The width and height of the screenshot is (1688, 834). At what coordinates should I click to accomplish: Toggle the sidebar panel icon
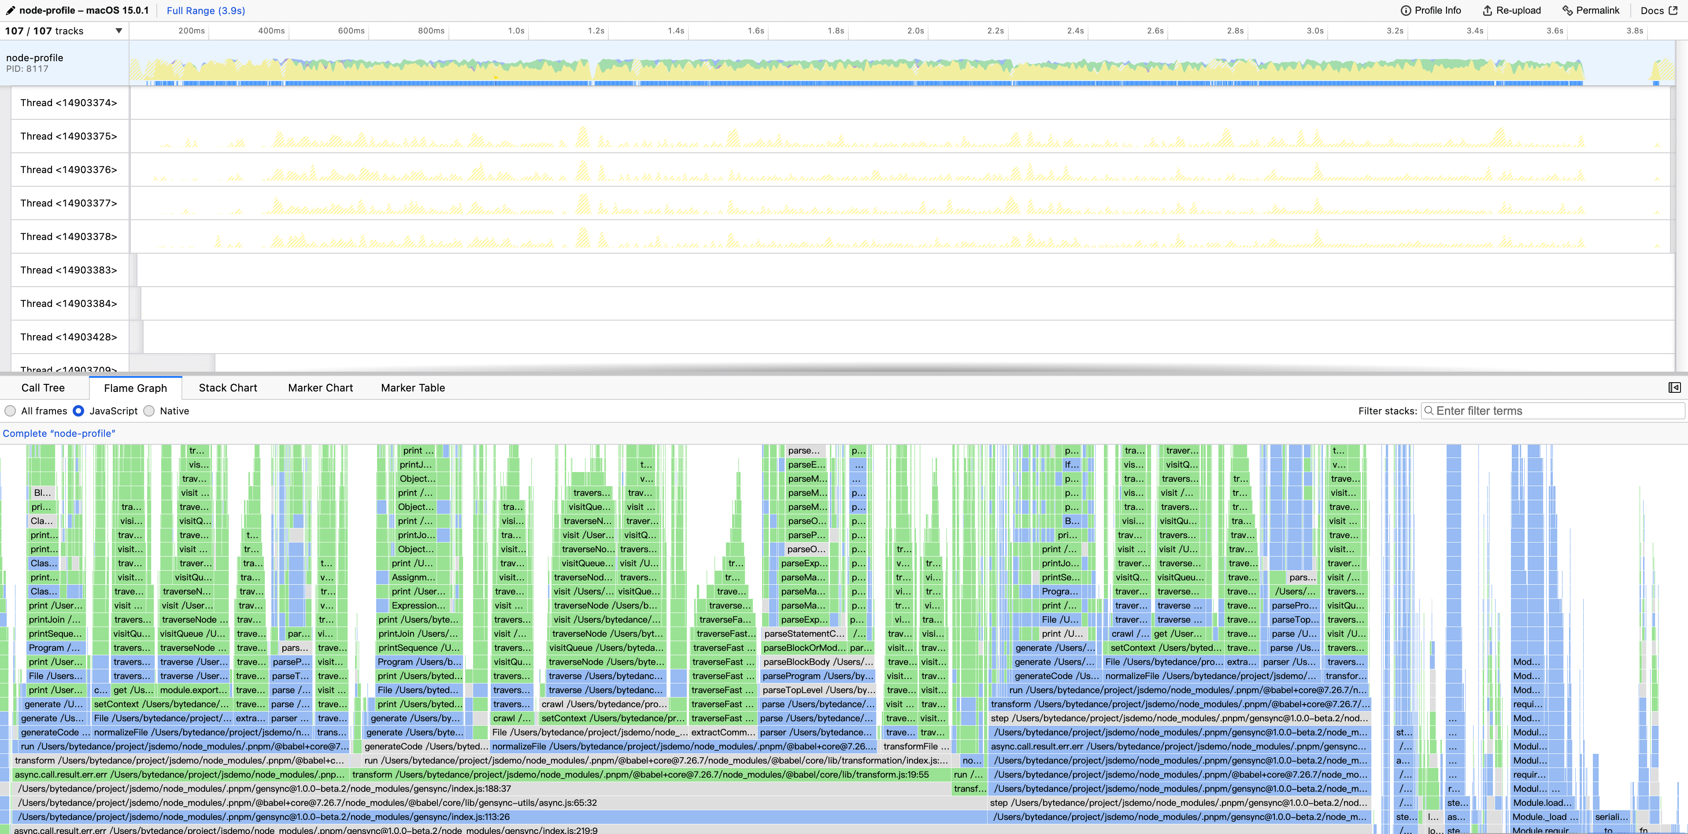coord(1674,388)
